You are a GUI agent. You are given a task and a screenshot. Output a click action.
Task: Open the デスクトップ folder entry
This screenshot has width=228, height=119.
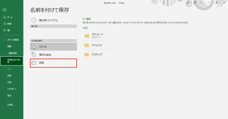pos(147,54)
